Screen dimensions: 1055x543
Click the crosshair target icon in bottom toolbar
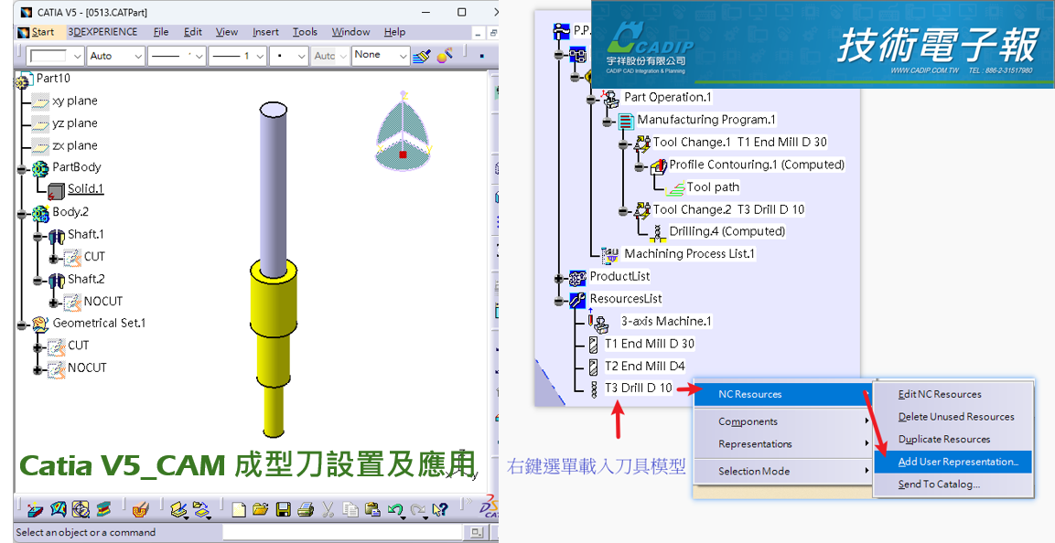point(81,509)
